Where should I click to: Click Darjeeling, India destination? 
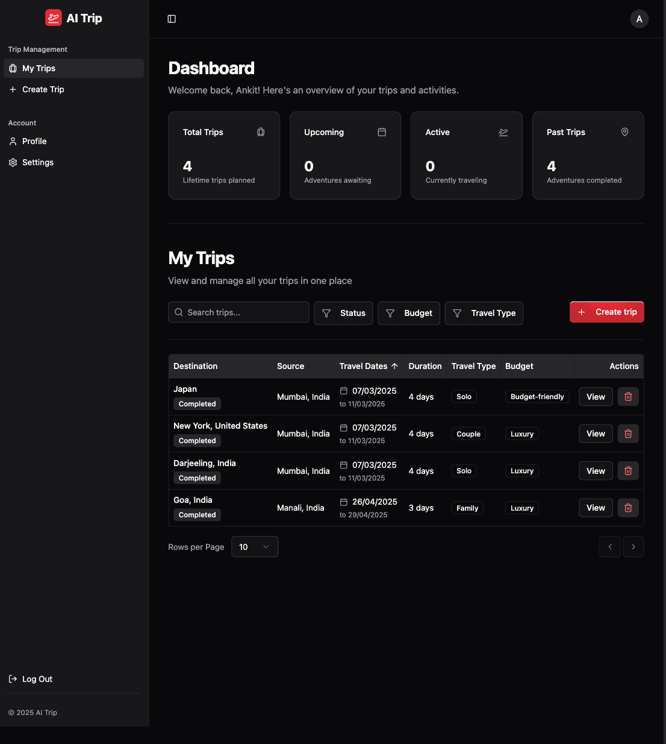point(205,463)
